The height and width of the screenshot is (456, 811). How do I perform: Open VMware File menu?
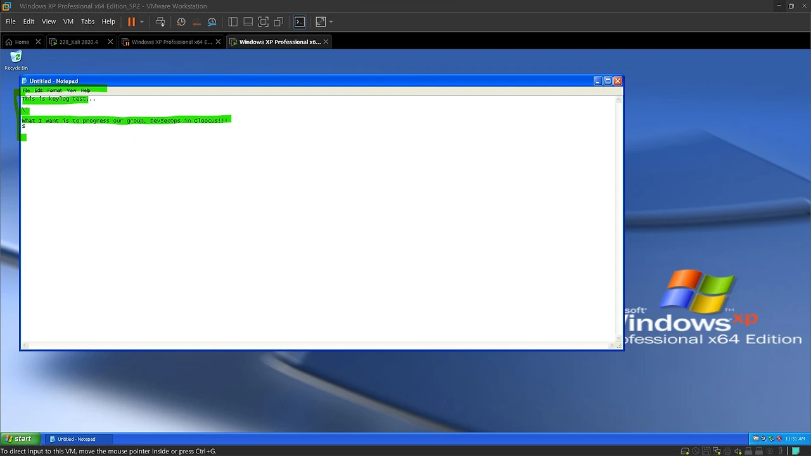(11, 22)
